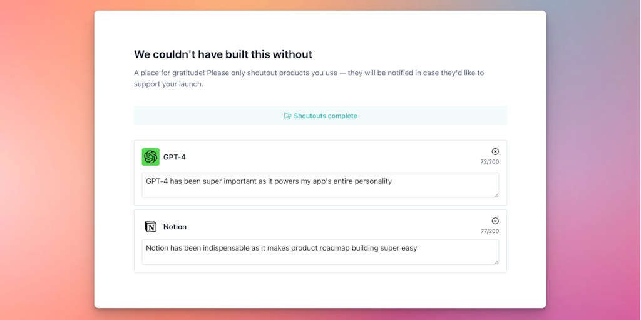Click the phrase "support your launch" in description
Image resolution: width=641 pixels, height=320 pixels.
point(168,84)
